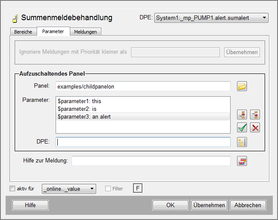Cancel with the Abbrechen button
The height and width of the screenshot is (220, 278).
point(248,205)
